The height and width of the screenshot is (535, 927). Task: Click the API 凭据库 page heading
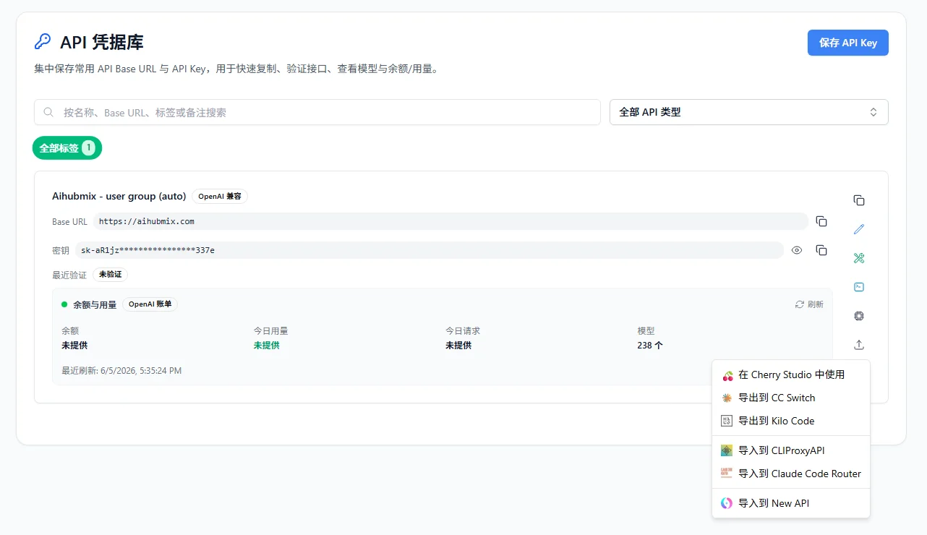[x=102, y=42]
